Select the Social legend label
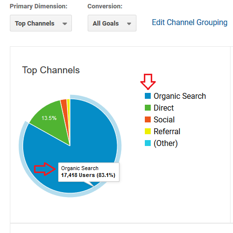Image resolution: width=233 pixels, height=233 pixels. 164,119
